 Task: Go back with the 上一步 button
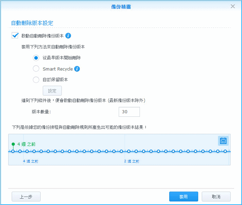click(26, 197)
